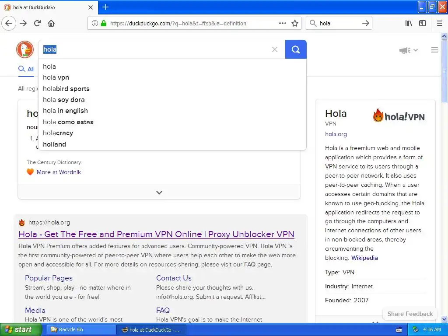
Task: Open More at Wordnik link
Action: coord(59,172)
